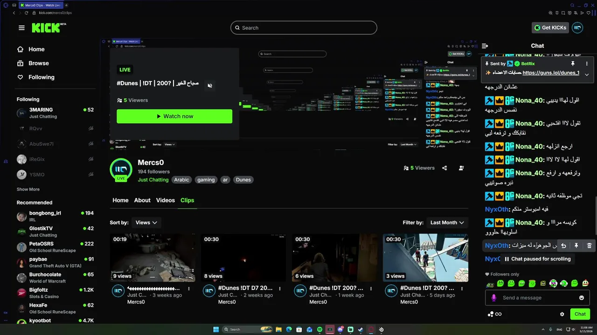Reload the browser page
Image resolution: width=597 pixels, height=335 pixels.
(26, 13)
